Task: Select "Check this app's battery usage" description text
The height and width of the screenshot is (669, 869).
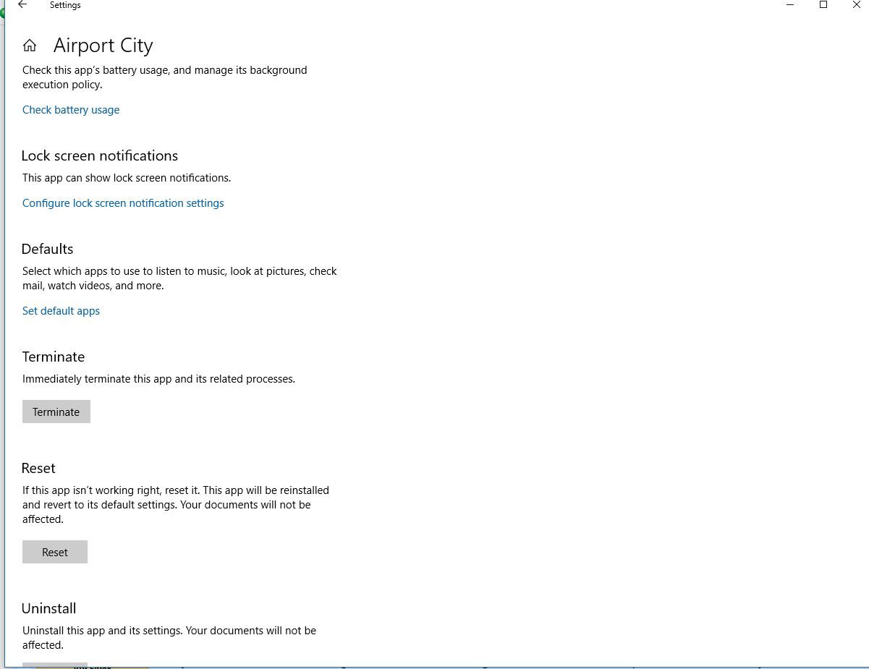Action: tap(165, 77)
